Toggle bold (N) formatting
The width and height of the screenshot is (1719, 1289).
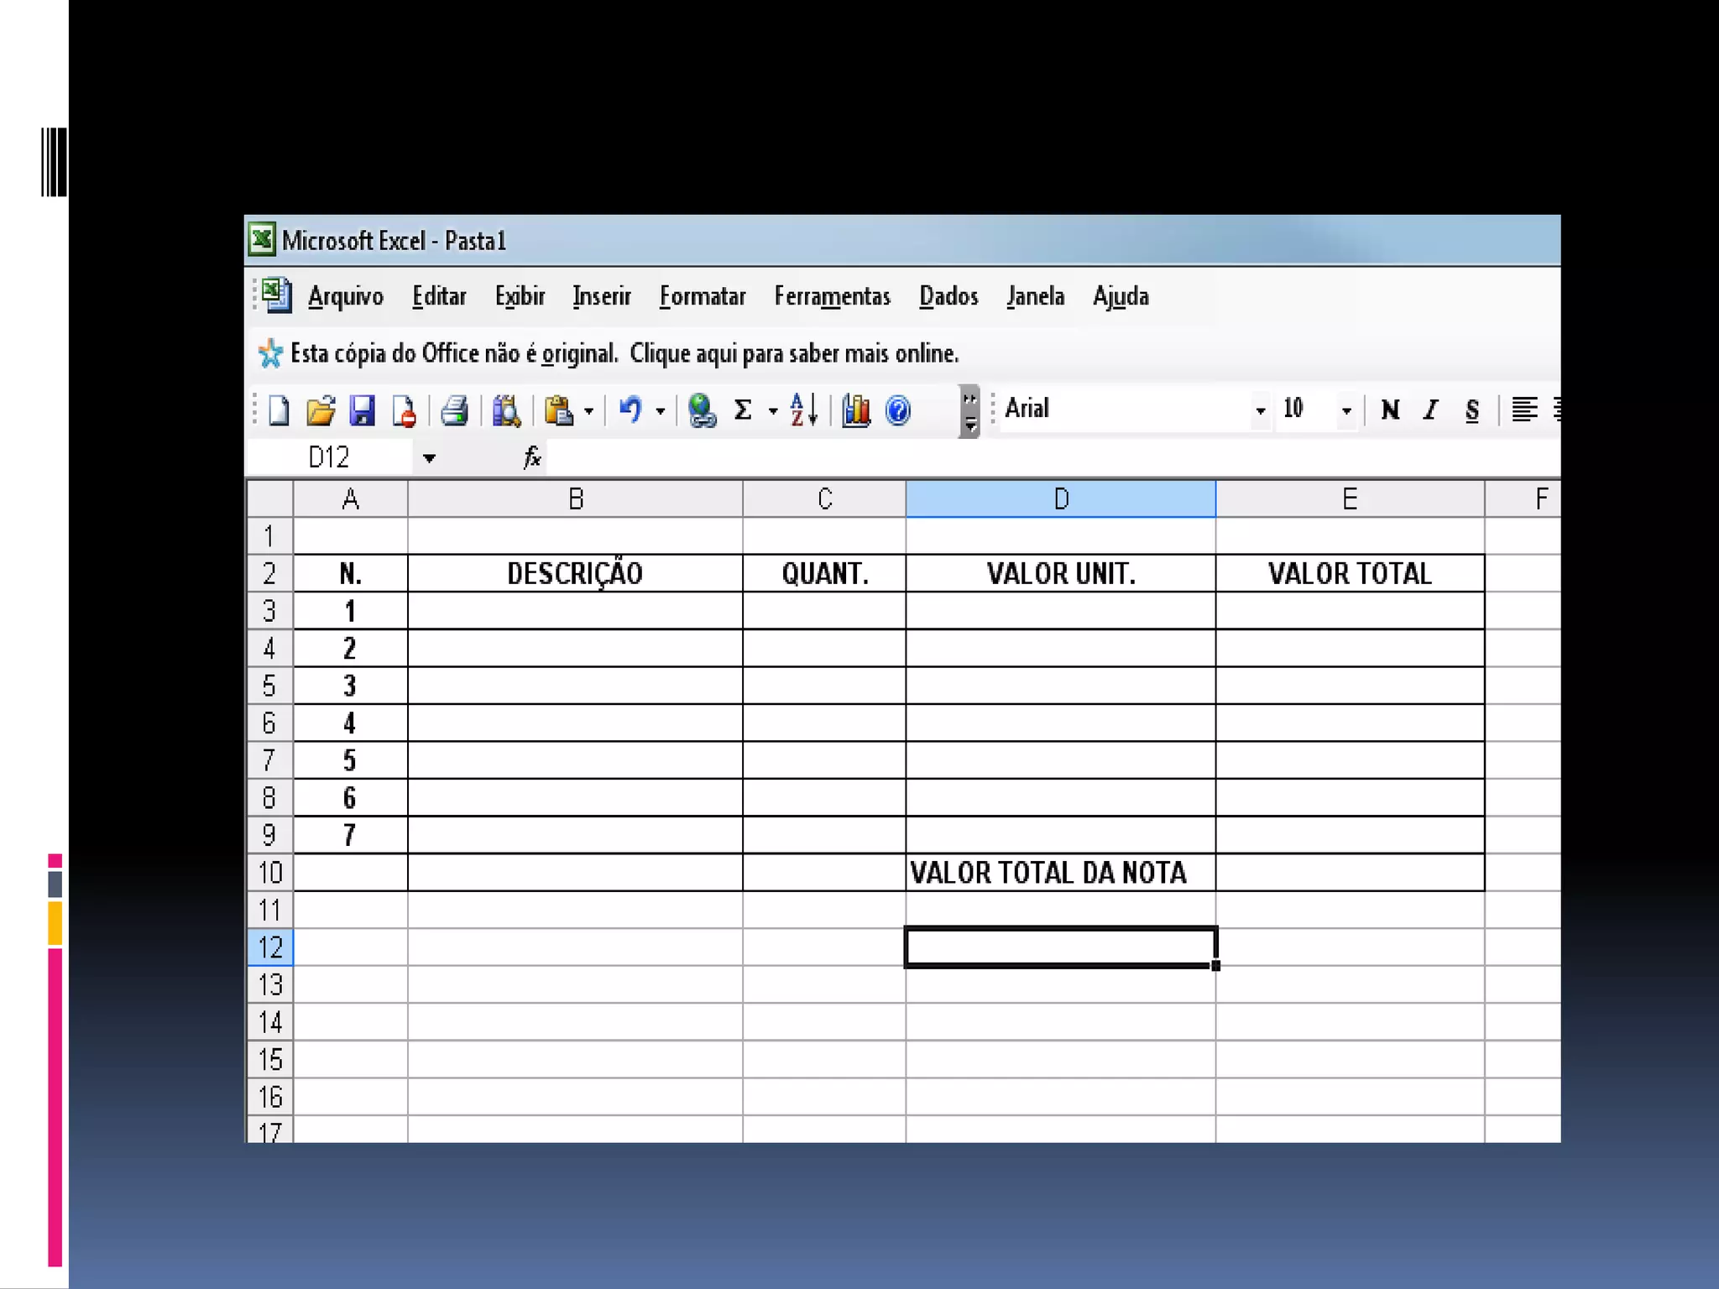click(x=1390, y=410)
